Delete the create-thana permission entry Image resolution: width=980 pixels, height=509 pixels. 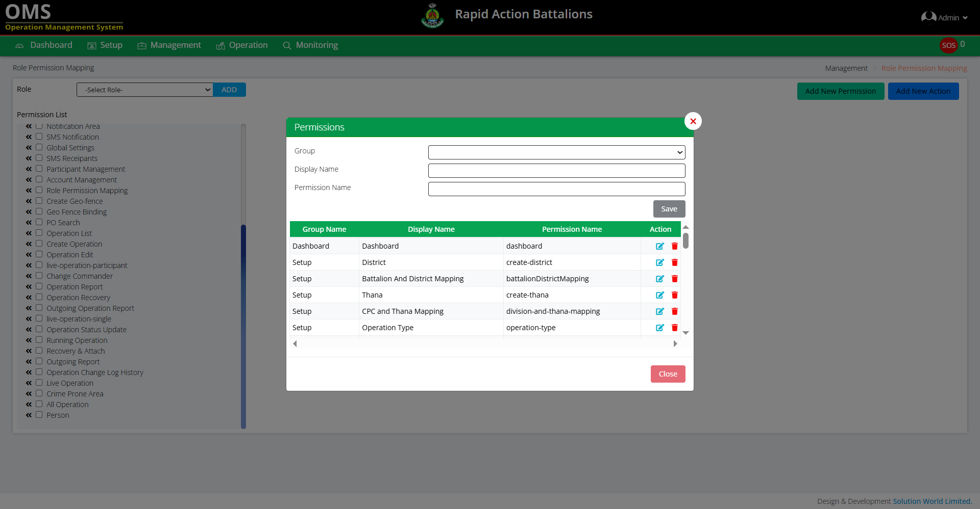[674, 295]
